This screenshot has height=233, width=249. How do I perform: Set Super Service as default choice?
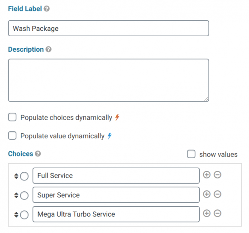[x=24, y=195]
